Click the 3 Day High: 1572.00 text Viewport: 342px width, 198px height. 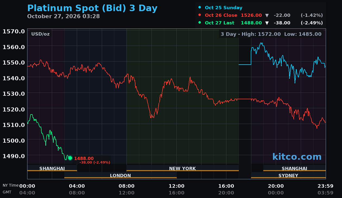coord(251,34)
